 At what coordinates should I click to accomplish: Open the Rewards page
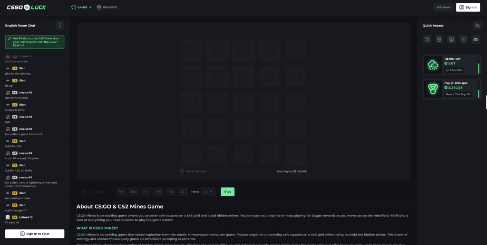107,7
